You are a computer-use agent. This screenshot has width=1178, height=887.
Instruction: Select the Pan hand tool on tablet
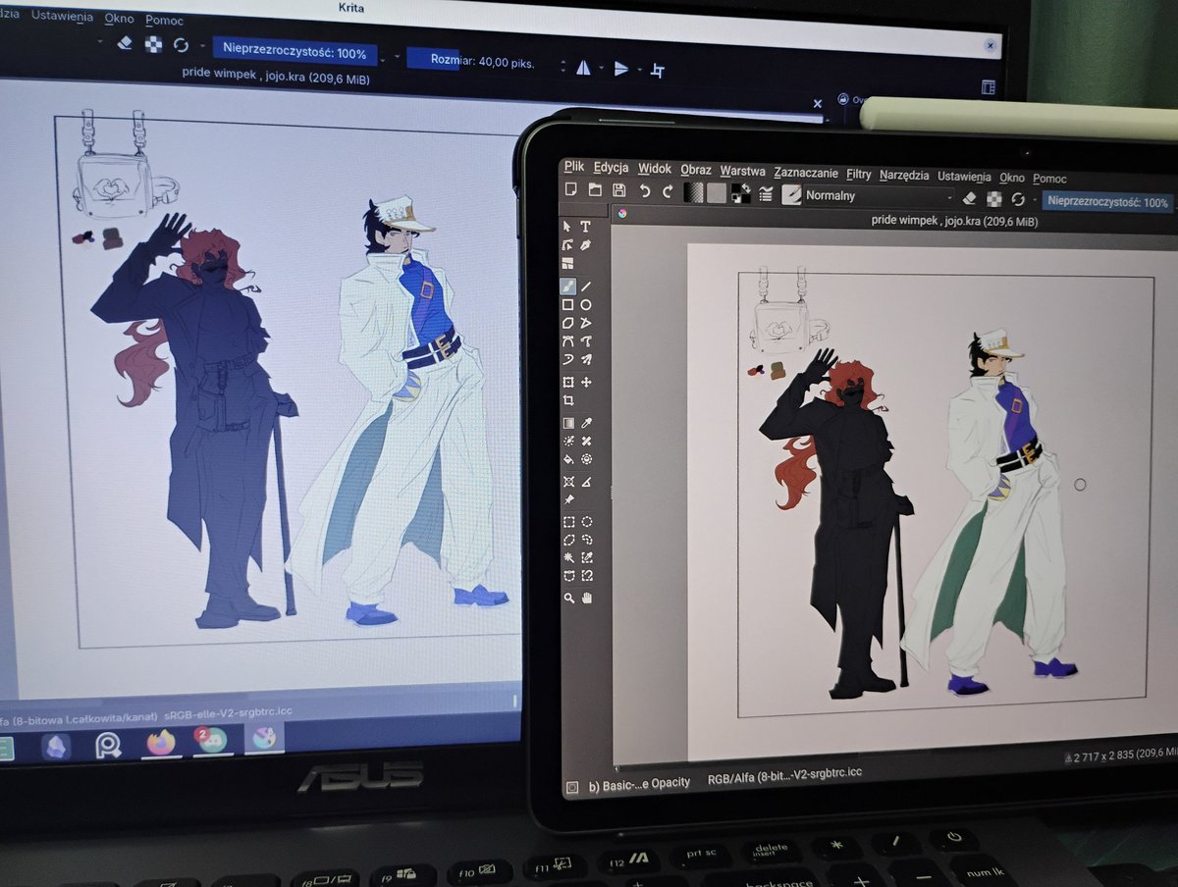[x=587, y=598]
